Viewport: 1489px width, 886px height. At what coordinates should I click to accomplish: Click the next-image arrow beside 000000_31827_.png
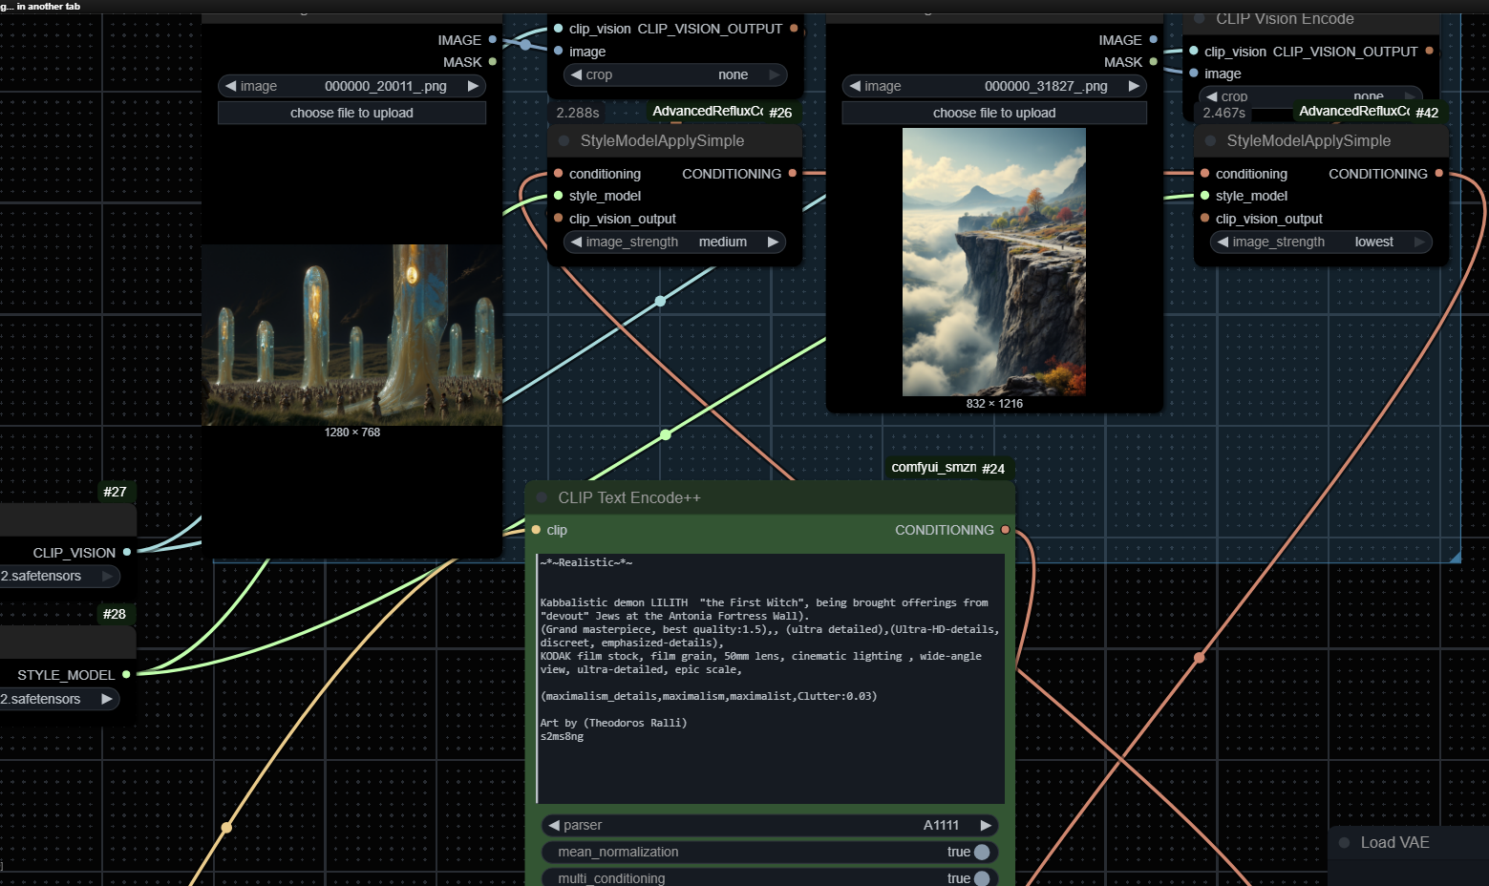point(1134,86)
